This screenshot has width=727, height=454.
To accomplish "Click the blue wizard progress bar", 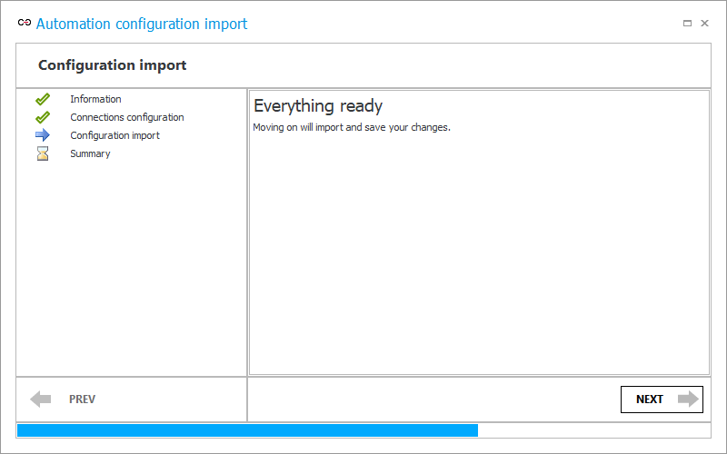I will coord(247,430).
